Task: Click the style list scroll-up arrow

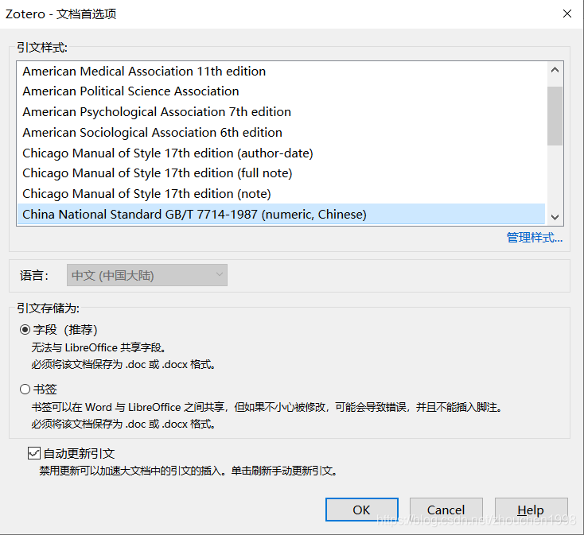Action: (555, 70)
